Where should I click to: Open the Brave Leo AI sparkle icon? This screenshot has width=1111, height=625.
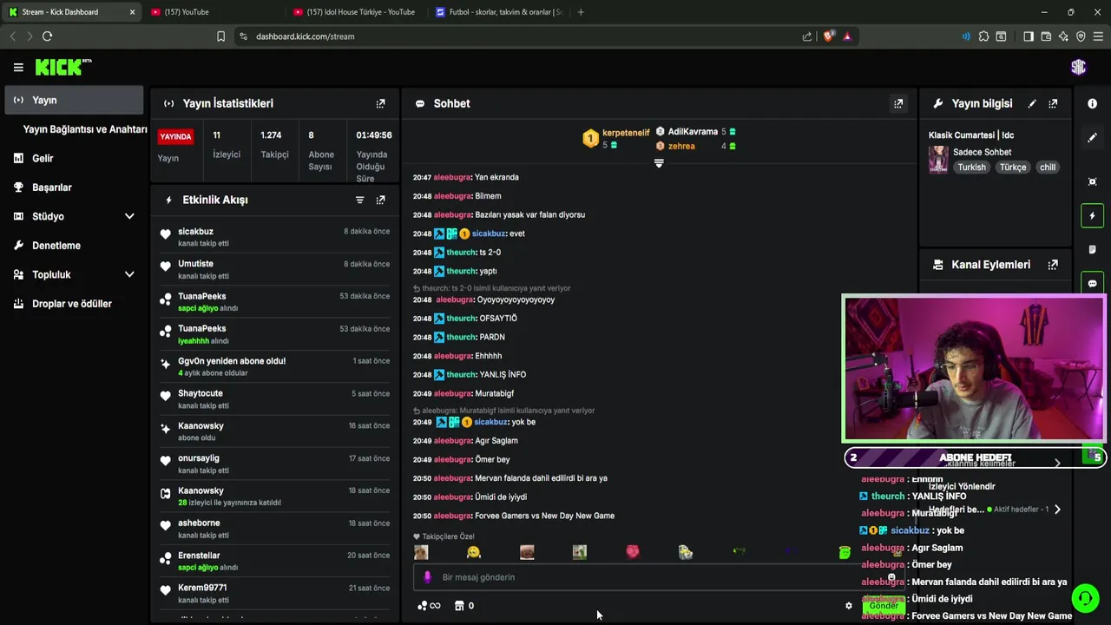tap(1063, 36)
